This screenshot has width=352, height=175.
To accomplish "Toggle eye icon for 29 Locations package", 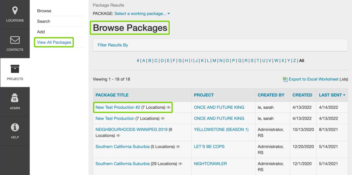I will point(180,164).
